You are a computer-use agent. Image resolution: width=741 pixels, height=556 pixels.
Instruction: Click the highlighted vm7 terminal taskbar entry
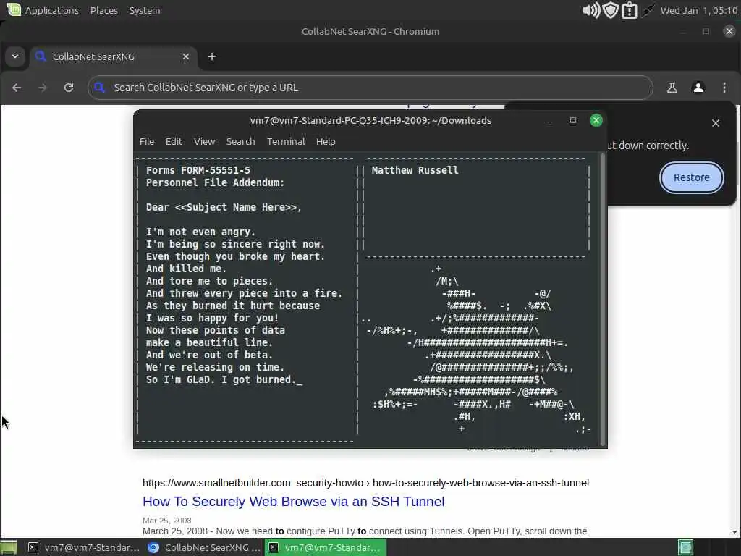click(x=325, y=547)
